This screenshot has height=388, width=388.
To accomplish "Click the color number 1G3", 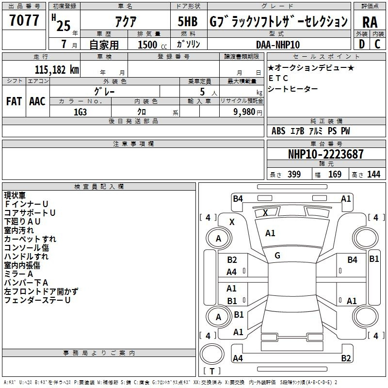I will click(x=80, y=112).
